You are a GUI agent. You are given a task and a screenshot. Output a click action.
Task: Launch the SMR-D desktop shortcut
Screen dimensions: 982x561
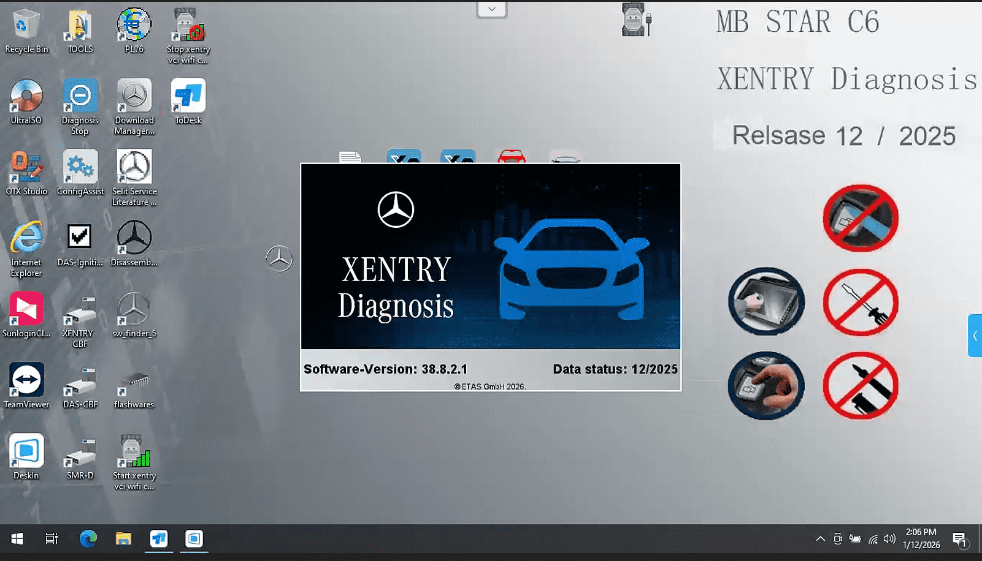(80, 453)
